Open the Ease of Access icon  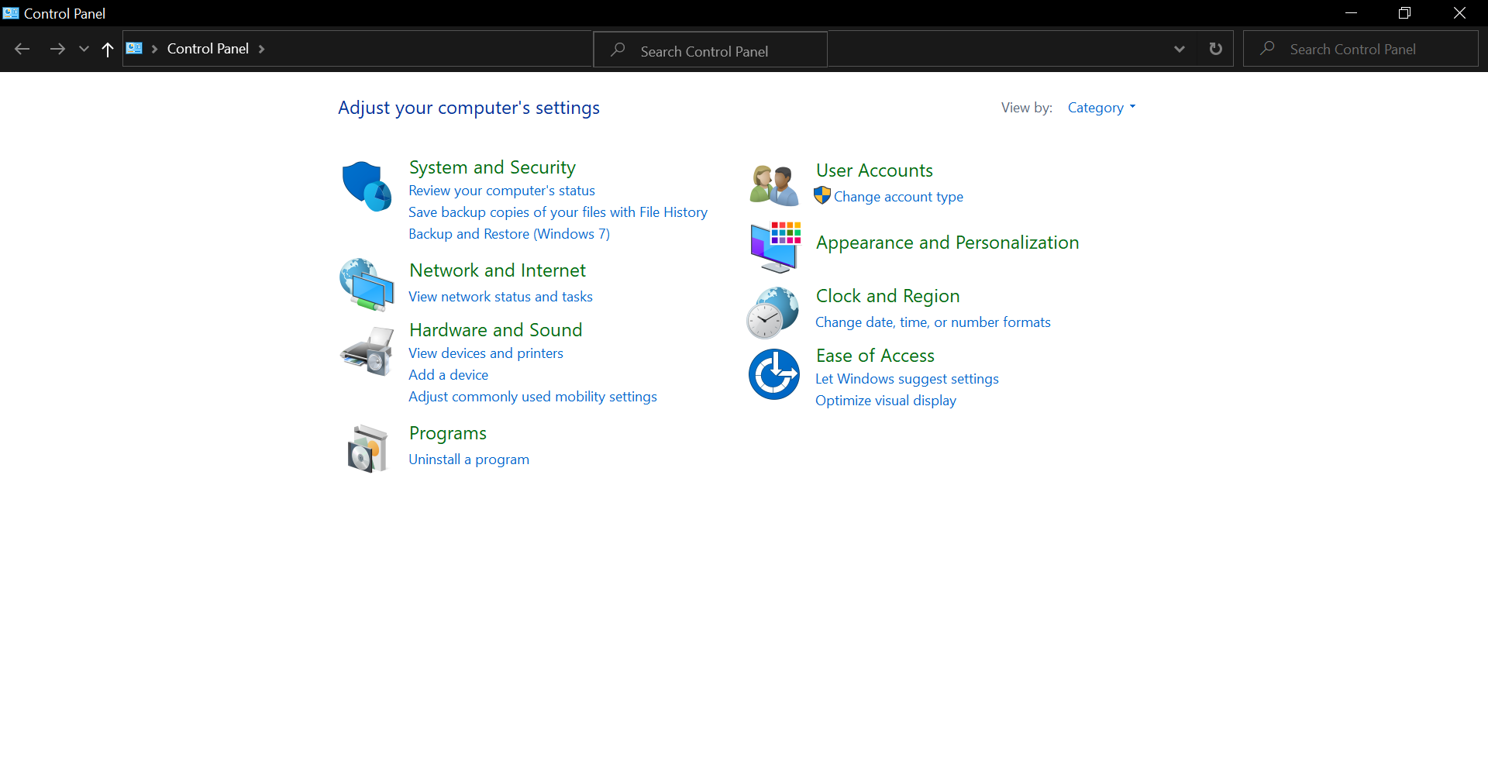point(774,374)
